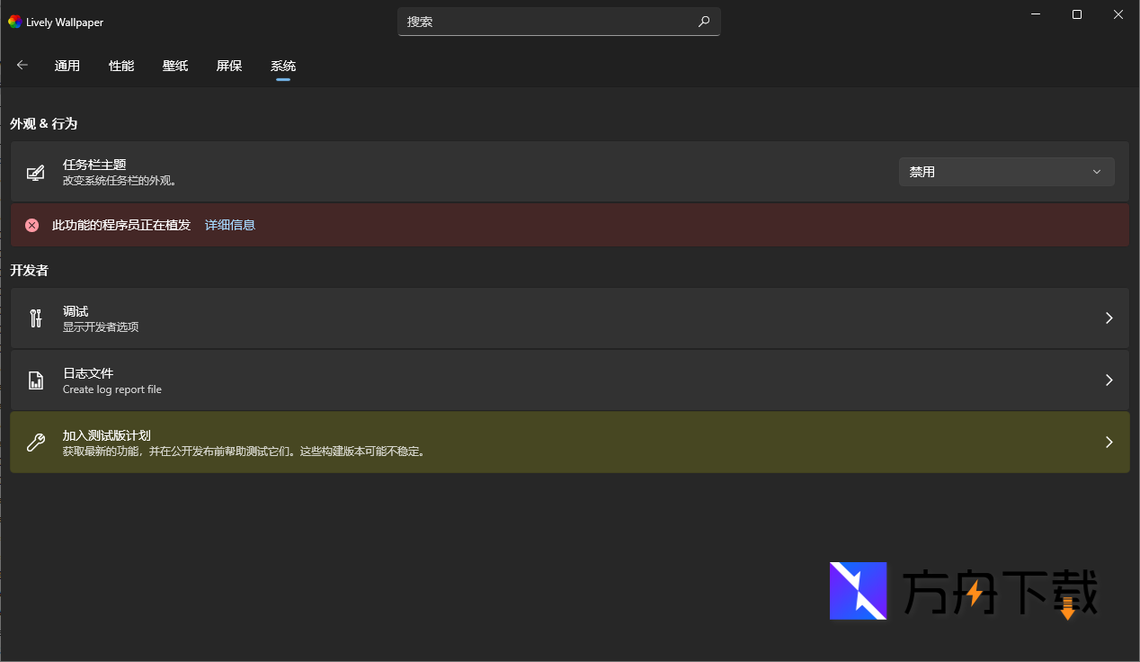Open the 详细信息 link
This screenshot has width=1140, height=662.
(x=230, y=225)
